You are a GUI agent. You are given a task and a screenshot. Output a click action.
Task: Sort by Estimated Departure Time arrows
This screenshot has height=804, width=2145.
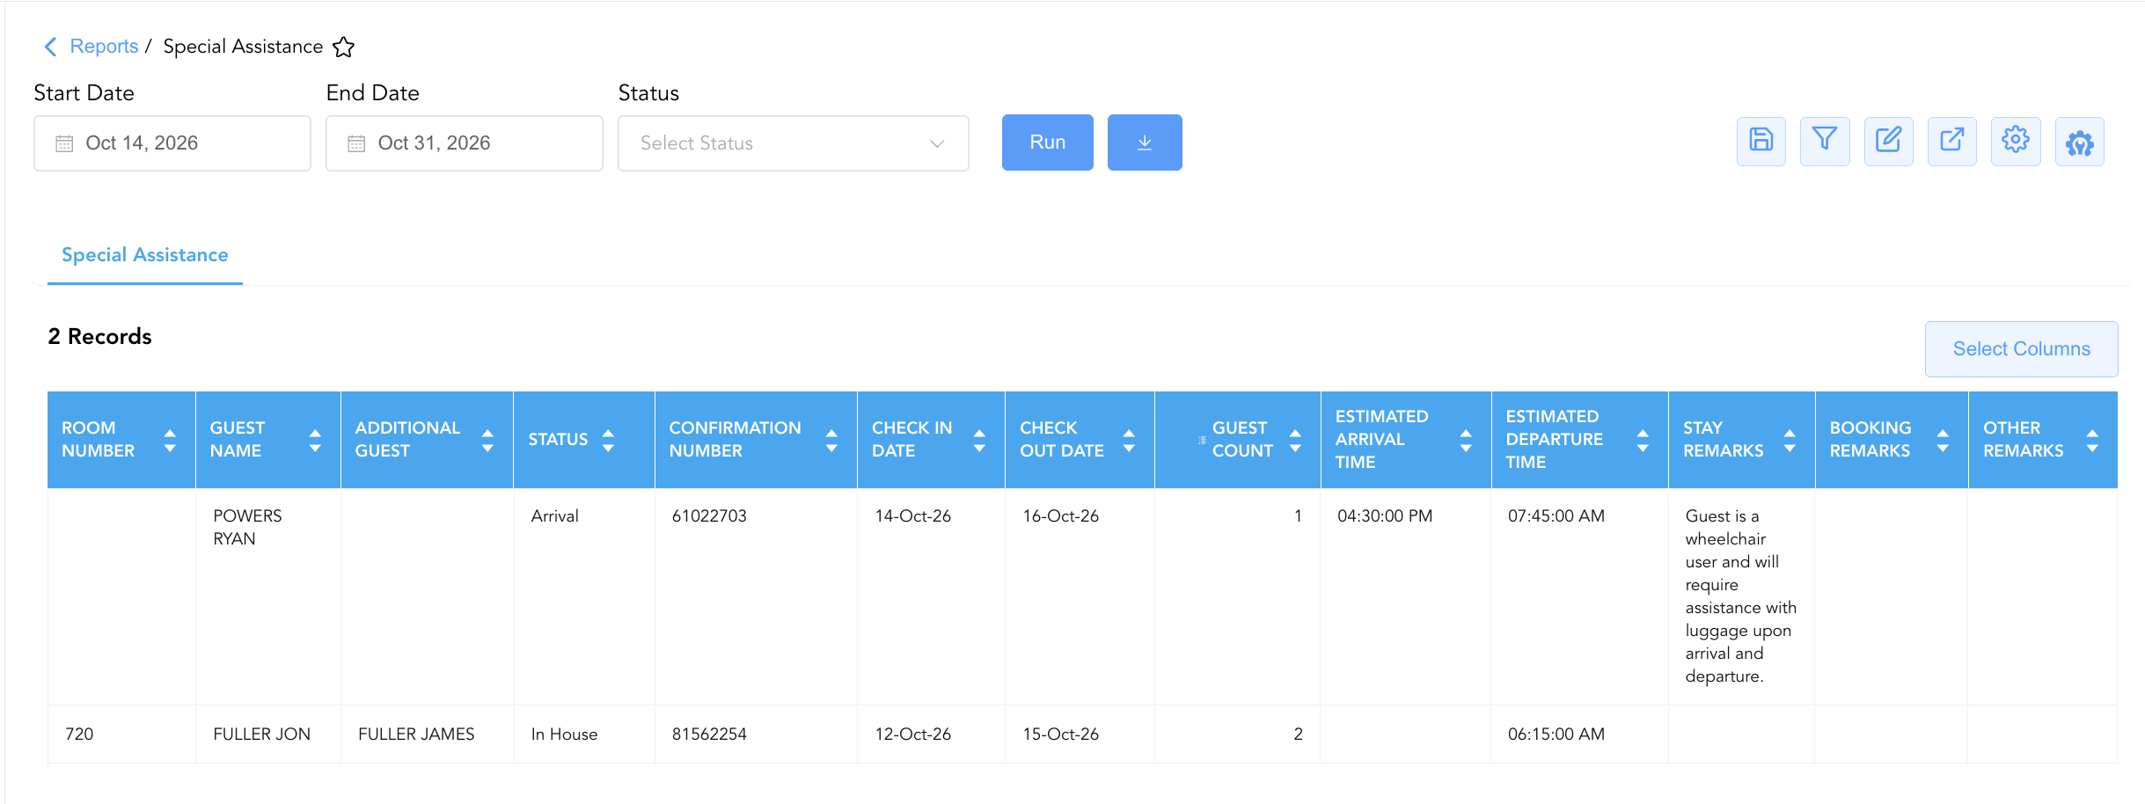click(1643, 440)
